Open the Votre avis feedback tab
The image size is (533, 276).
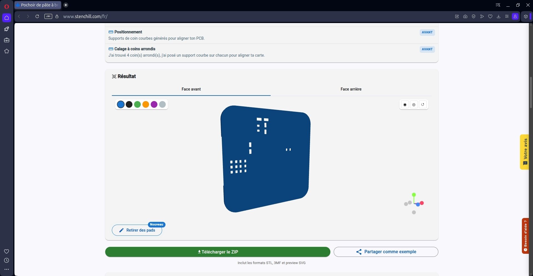coord(524,152)
